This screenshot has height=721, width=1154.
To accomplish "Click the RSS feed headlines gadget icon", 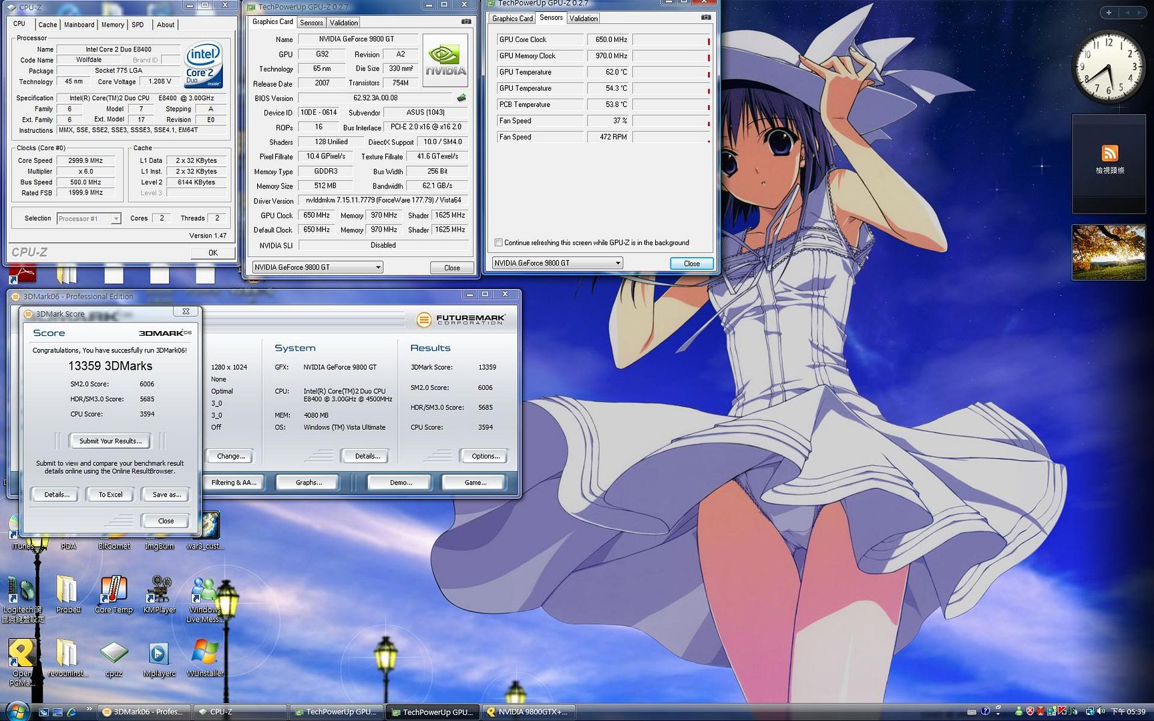I will 1109,153.
